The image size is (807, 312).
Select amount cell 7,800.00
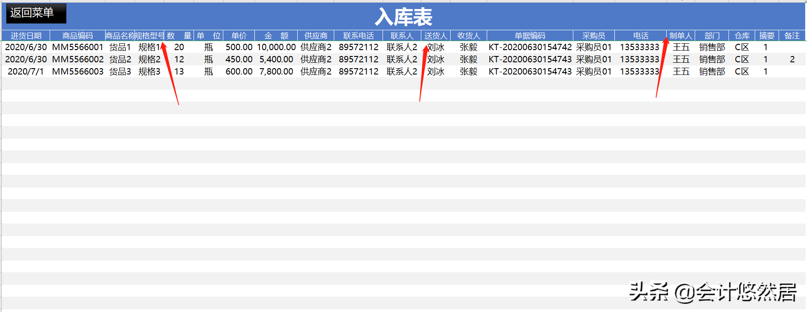pos(276,71)
